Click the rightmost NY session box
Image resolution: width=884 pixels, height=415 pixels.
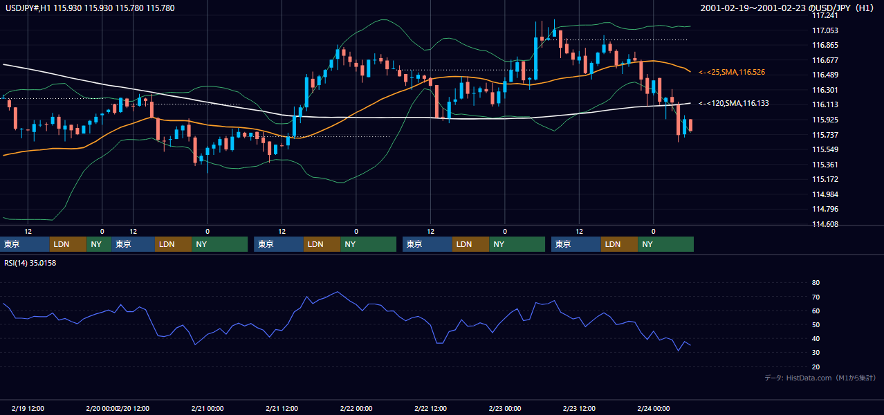pos(665,244)
